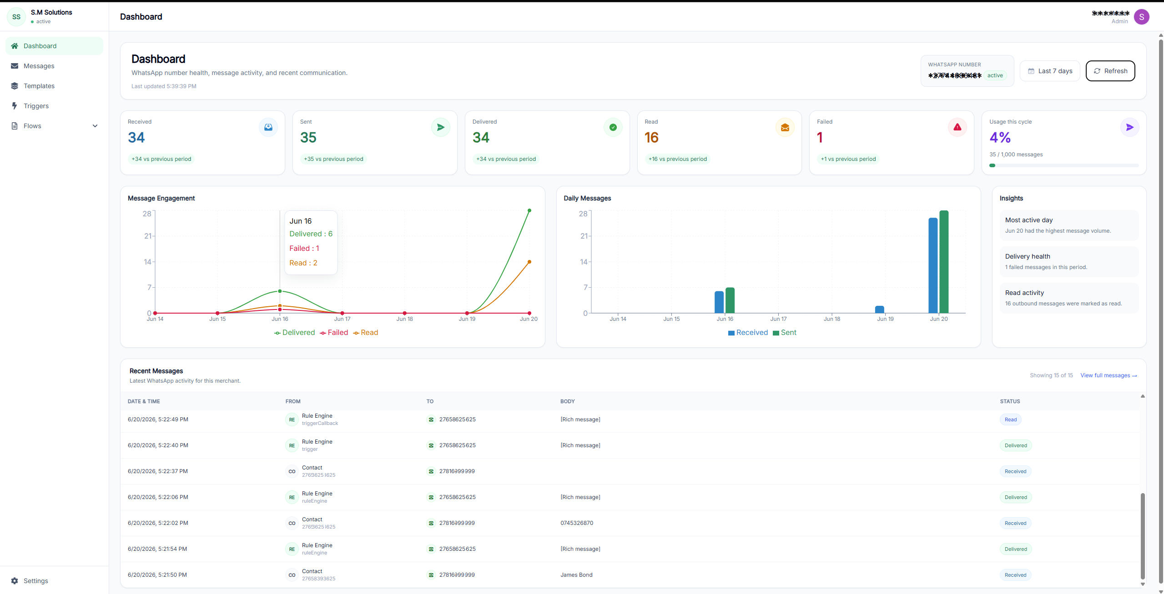Click phone icon in the 5:22:49 PM row
This screenshot has height=594, width=1164.
coord(431,419)
